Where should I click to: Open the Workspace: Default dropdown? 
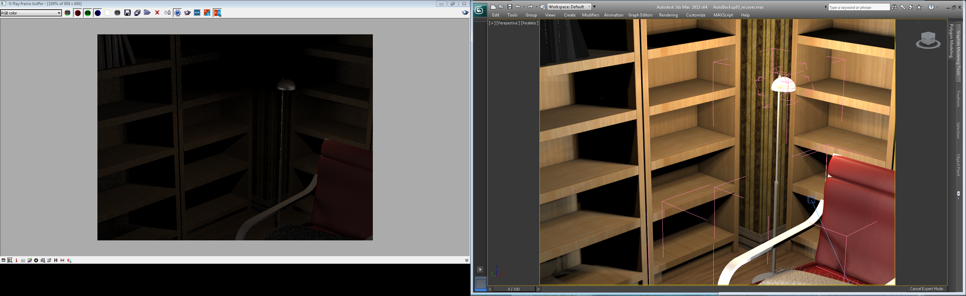(569, 7)
